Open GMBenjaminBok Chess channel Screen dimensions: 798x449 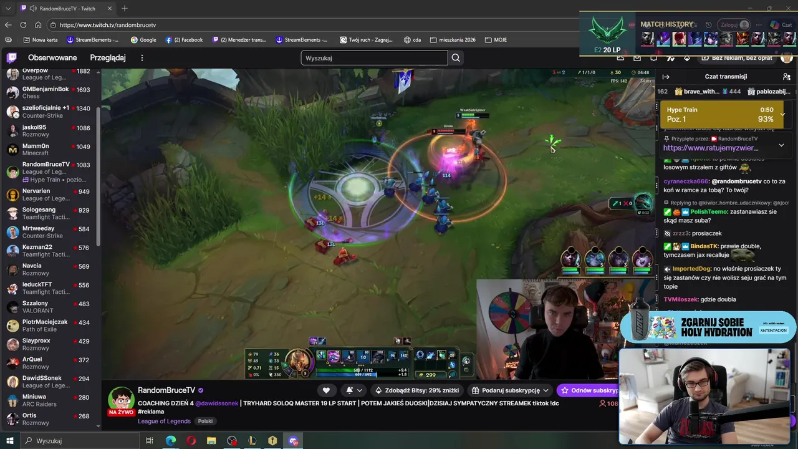[49, 93]
